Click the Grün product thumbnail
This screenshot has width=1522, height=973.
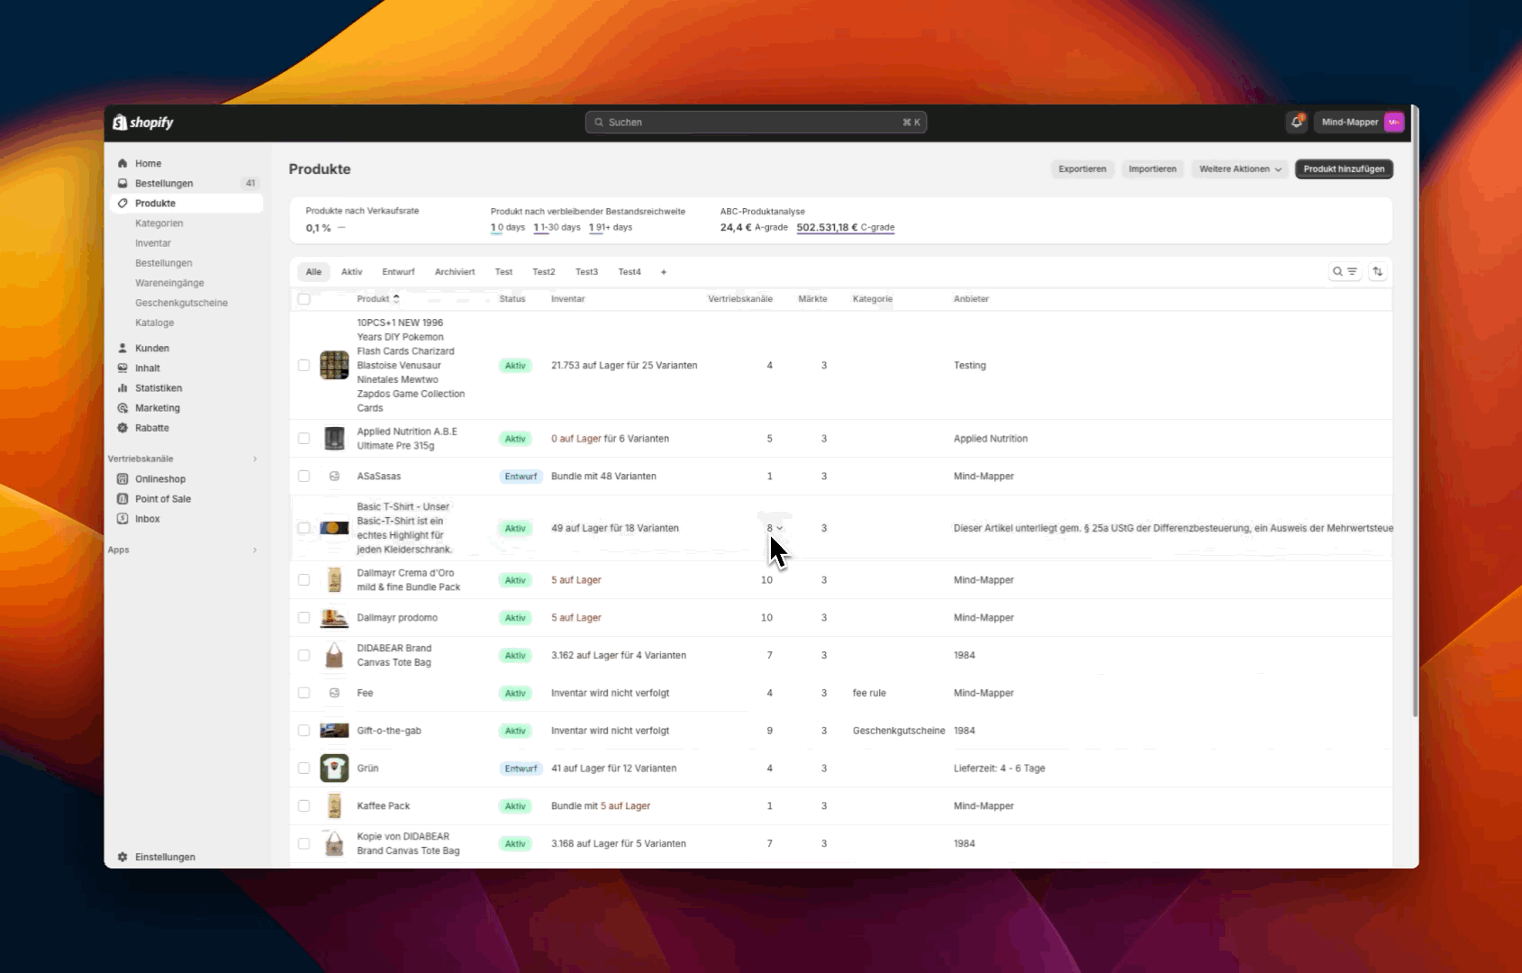pos(334,768)
